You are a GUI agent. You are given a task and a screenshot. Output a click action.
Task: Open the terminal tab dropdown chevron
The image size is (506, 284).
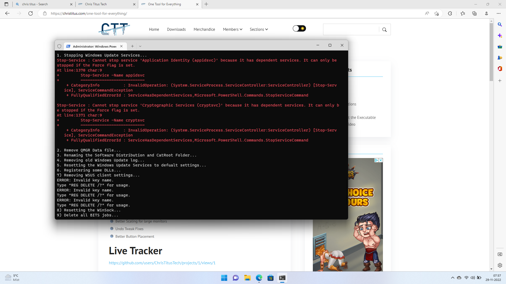point(140,46)
